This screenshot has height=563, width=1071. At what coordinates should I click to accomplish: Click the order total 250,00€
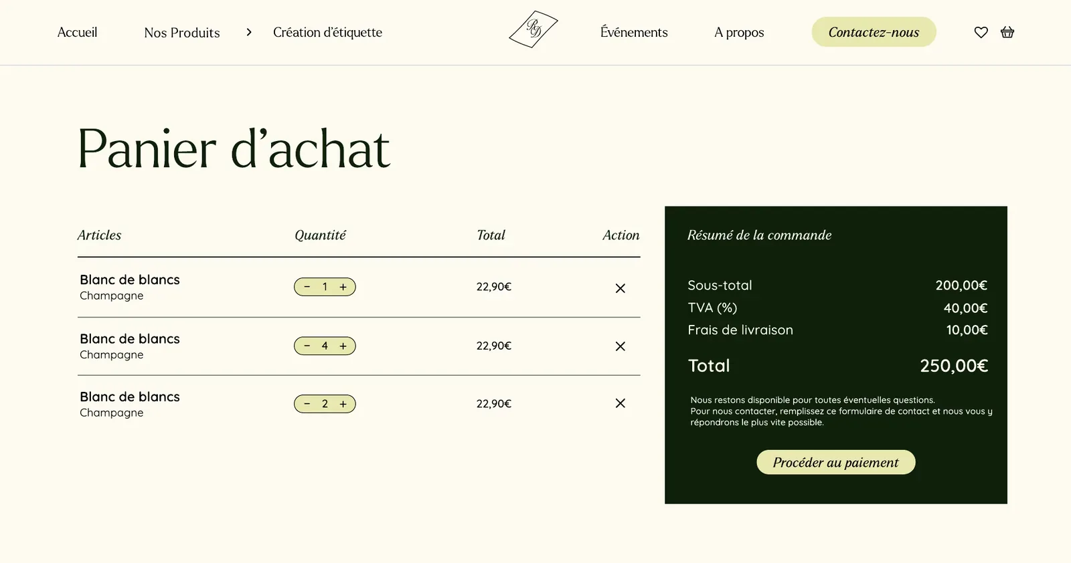coord(954,366)
